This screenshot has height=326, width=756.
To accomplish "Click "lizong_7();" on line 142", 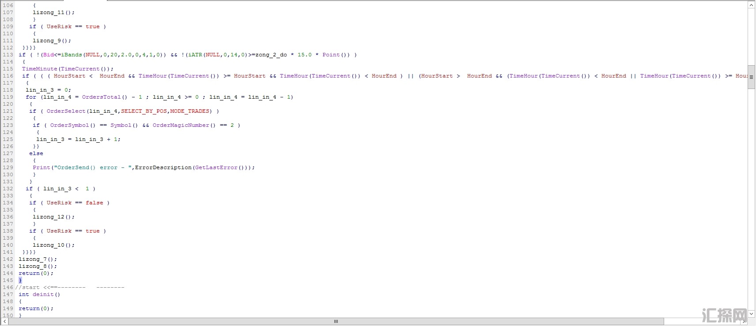I will point(38,259).
